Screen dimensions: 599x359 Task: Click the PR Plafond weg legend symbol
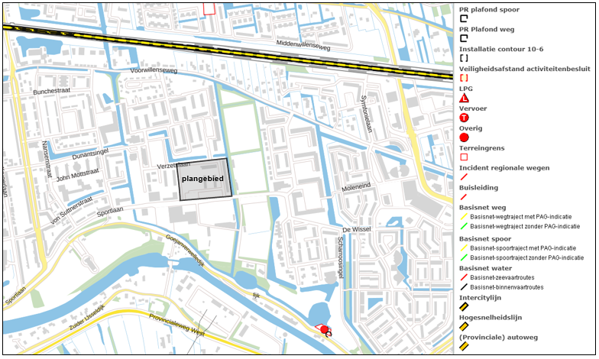pos(464,38)
